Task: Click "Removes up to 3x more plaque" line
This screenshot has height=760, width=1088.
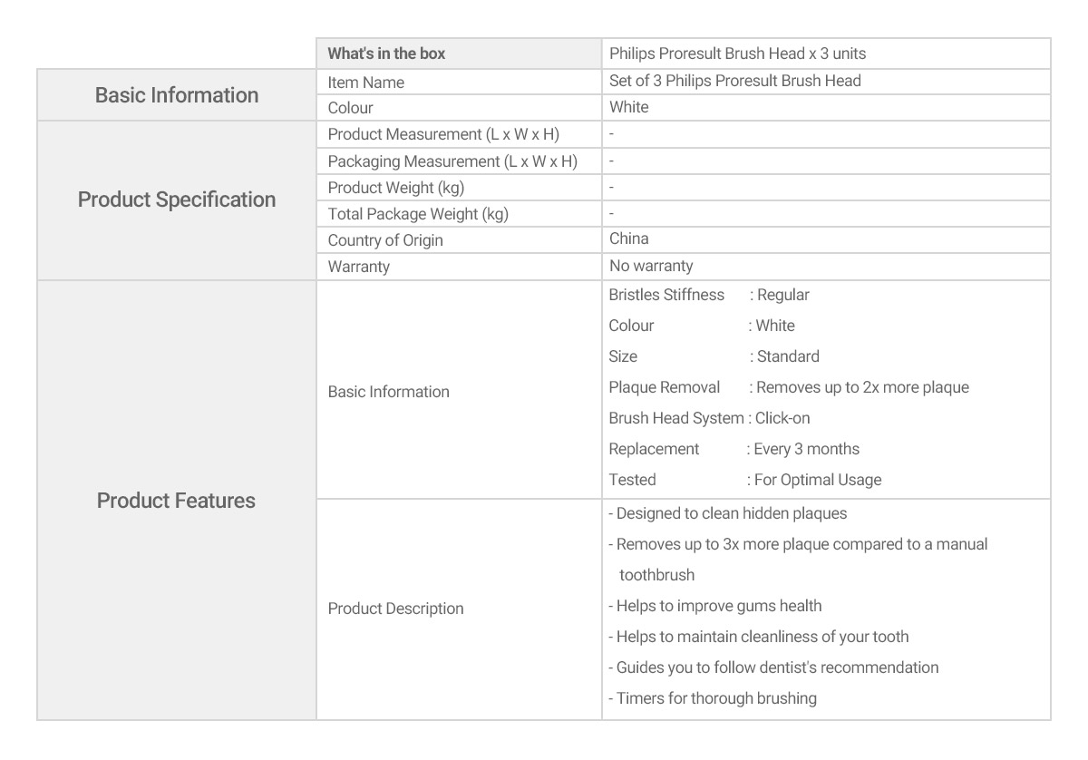Action: (798, 544)
